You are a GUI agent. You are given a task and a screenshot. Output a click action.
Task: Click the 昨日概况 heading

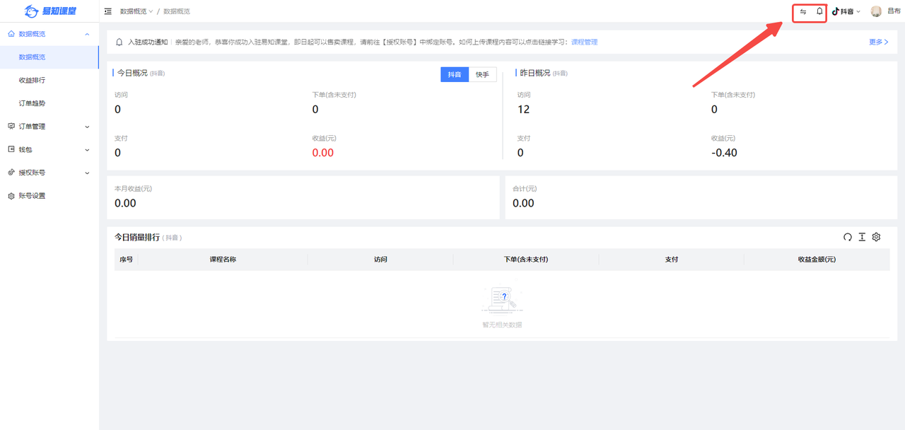click(x=535, y=73)
